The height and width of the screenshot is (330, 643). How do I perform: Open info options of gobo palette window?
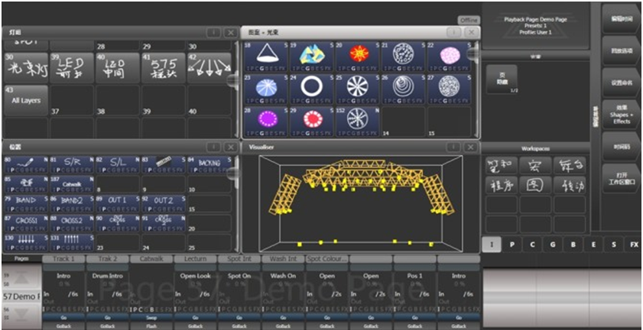[x=453, y=32]
